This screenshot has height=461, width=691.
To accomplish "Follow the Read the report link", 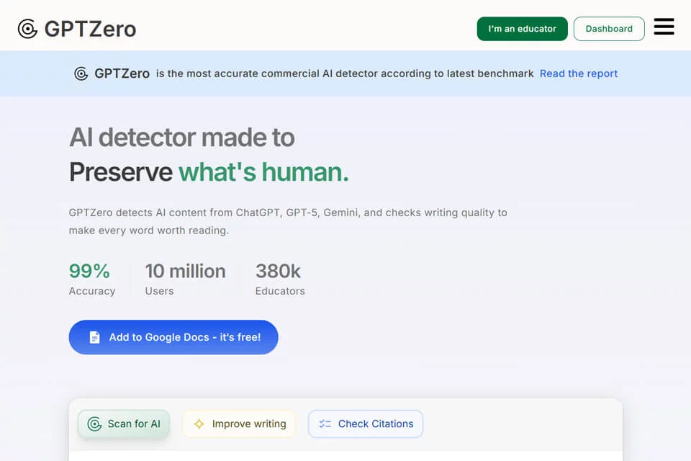I will pos(579,73).
